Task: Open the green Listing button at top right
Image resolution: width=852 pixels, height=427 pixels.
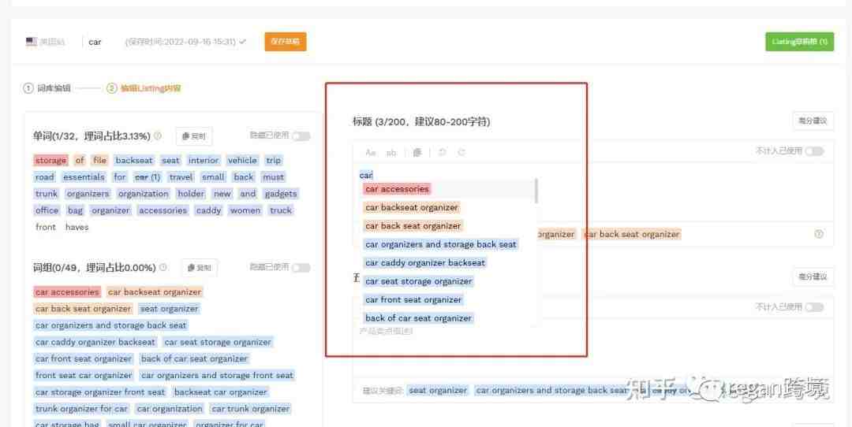Action: (799, 42)
